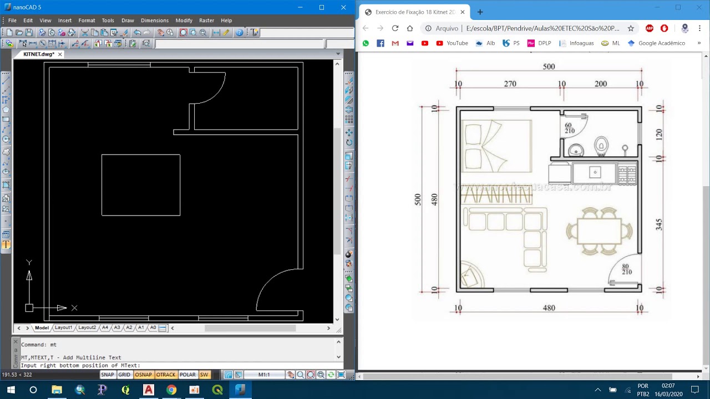Switch to the Layout2 tab
This screenshot has height=399, width=710.
tap(87, 328)
